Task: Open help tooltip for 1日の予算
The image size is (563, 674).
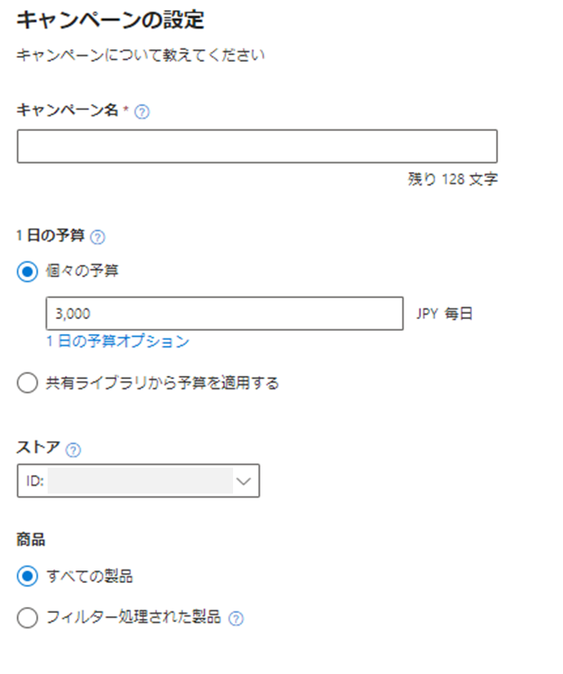Action: point(98,237)
